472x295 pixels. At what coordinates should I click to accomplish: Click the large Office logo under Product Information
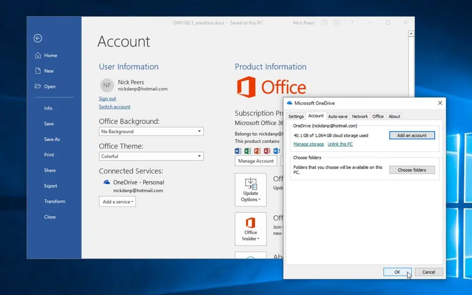pos(271,87)
